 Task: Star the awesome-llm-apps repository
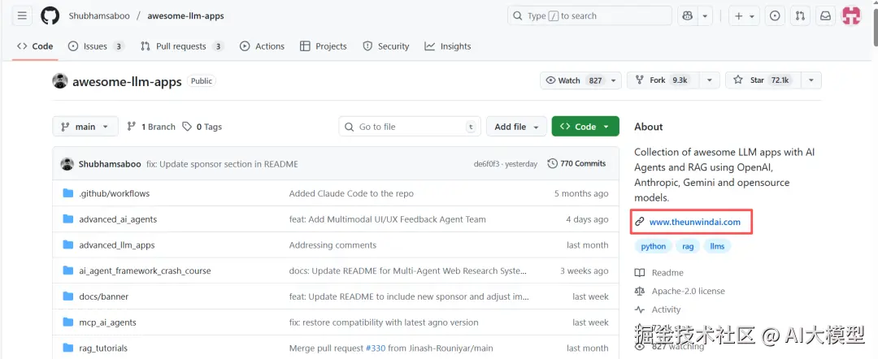point(750,80)
